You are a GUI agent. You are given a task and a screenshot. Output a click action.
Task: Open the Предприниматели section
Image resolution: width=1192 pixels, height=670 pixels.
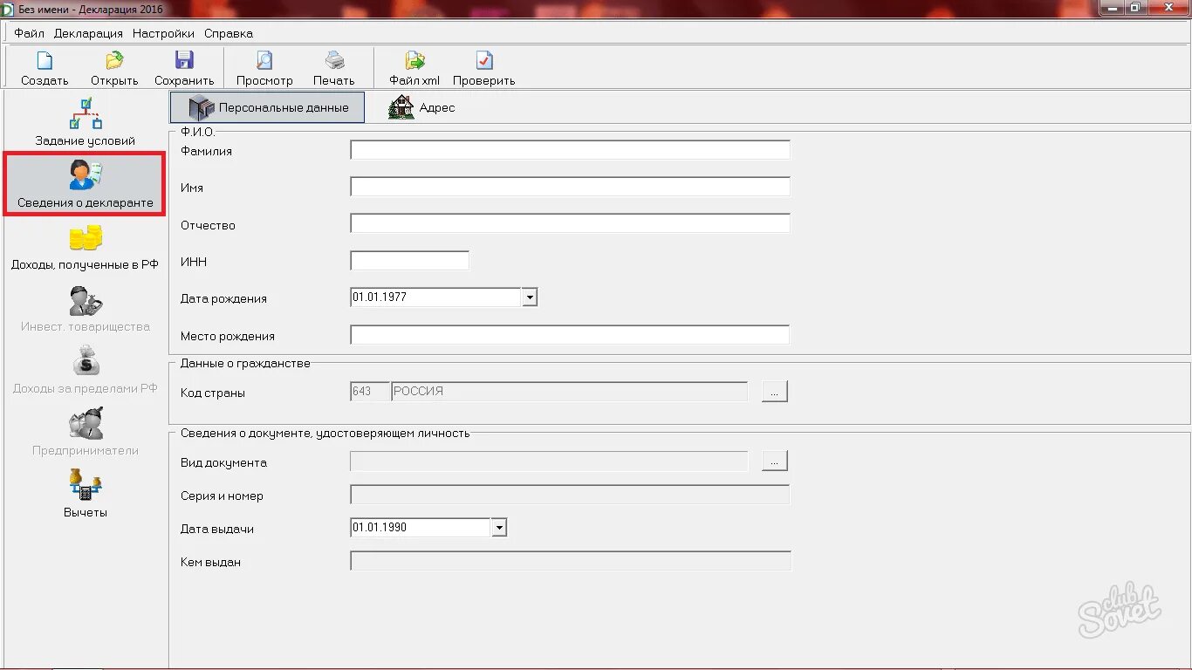click(85, 433)
